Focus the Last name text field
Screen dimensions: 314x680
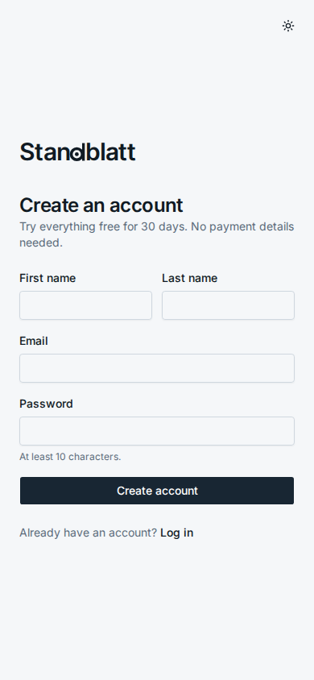coord(228,305)
